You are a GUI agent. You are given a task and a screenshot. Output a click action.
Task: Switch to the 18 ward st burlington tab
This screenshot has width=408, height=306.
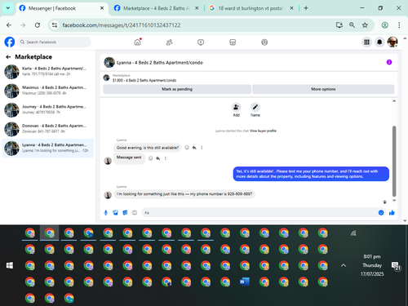coord(251,8)
